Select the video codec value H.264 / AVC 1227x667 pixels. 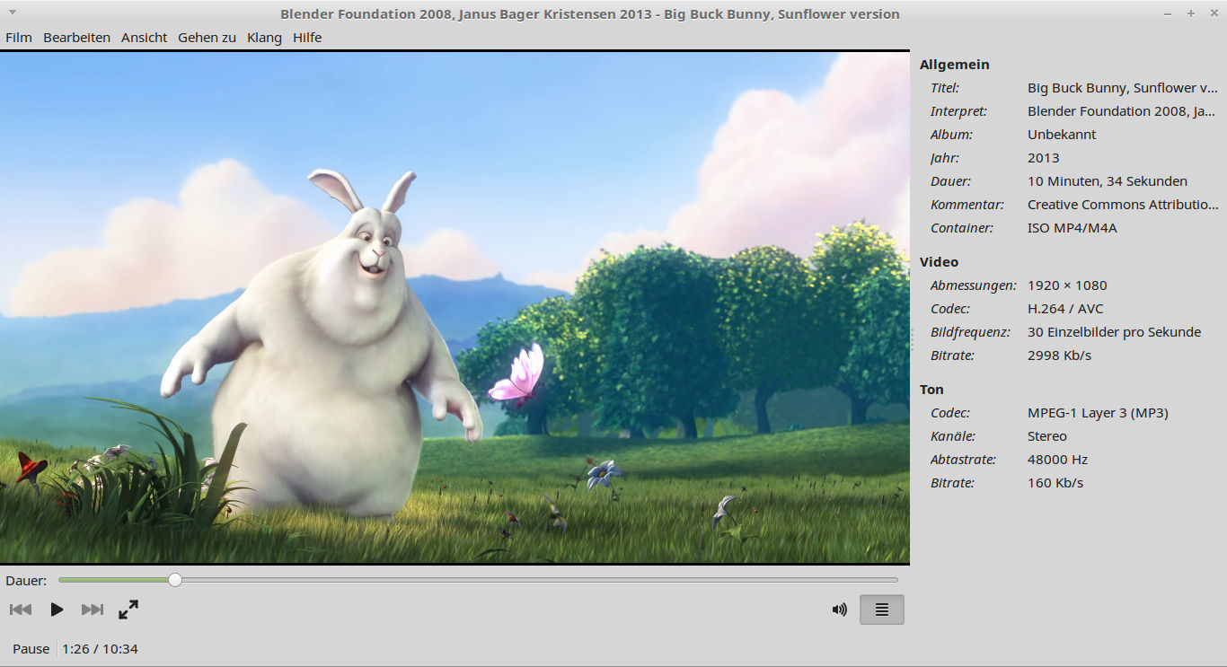point(1065,309)
